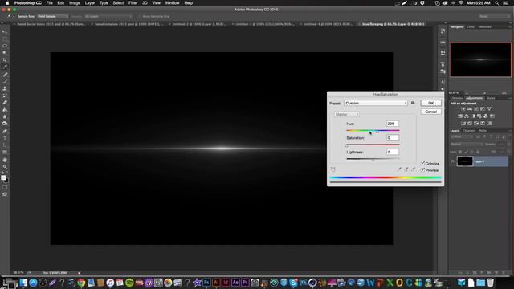The image size is (514, 289).
Task: Select the Crop tool
Action: (5, 60)
